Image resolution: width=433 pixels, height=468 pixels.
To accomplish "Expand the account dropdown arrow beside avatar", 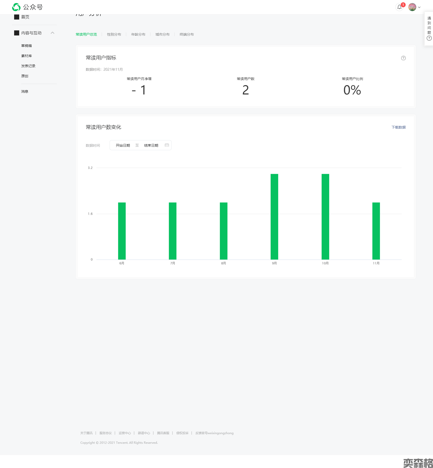I will point(419,7).
